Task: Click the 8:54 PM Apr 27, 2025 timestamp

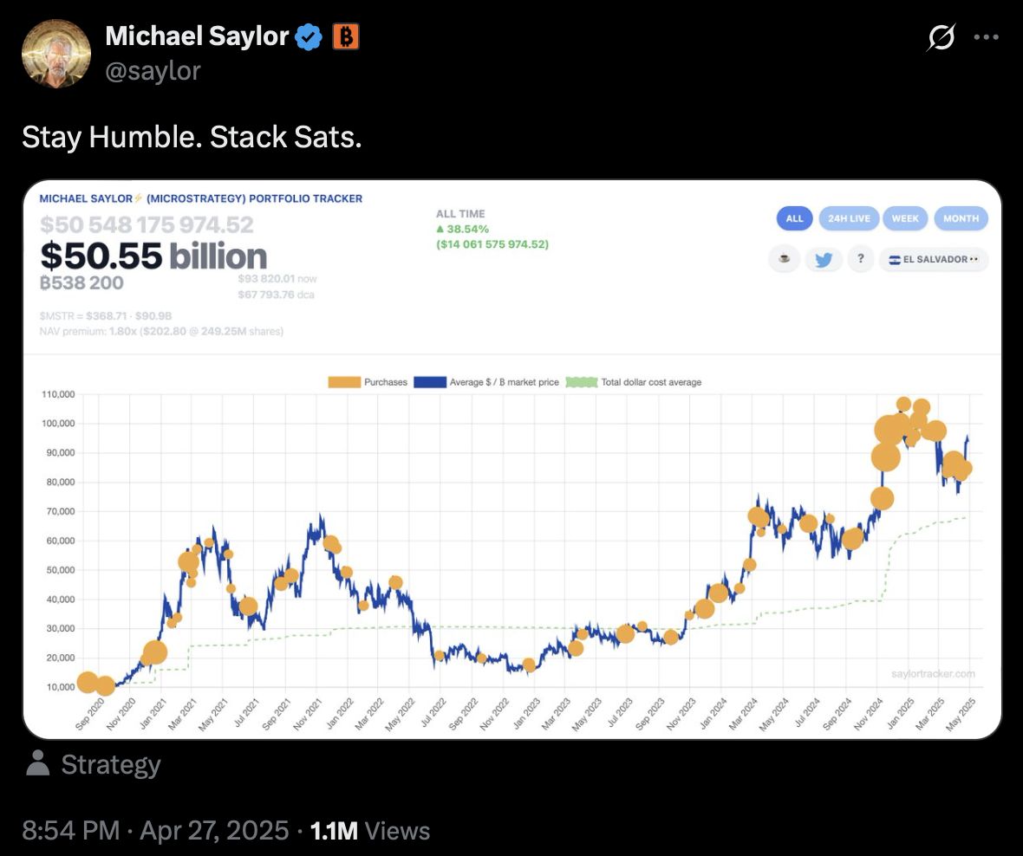Action: click(156, 831)
